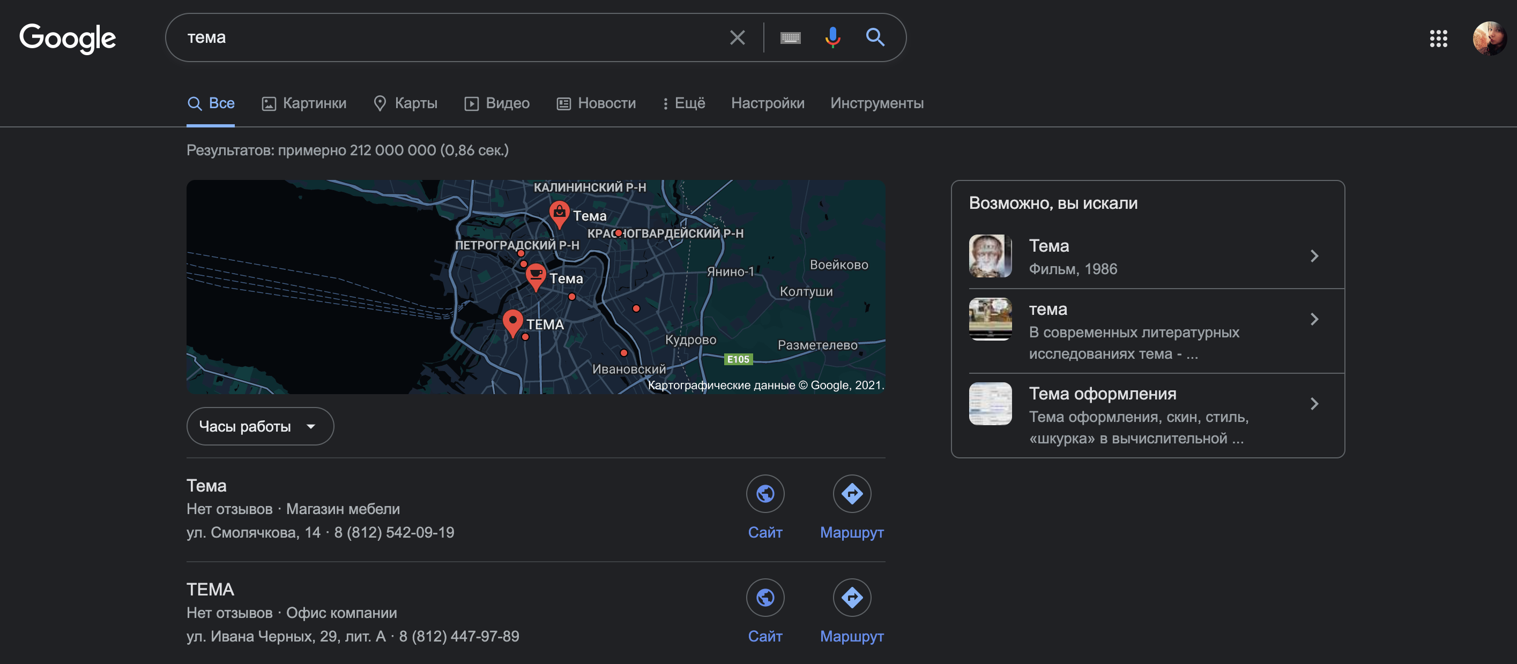Open the тема literary definition thumbnail
The height and width of the screenshot is (664, 1517).
(x=990, y=319)
